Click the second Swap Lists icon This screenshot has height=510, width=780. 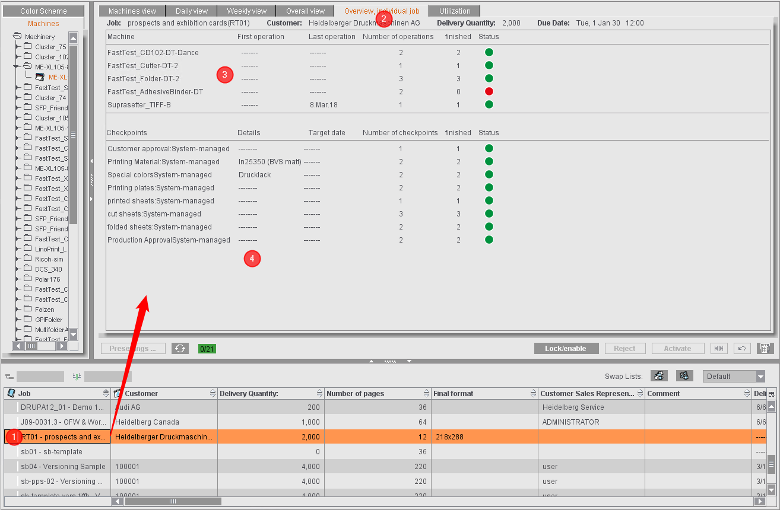point(683,376)
